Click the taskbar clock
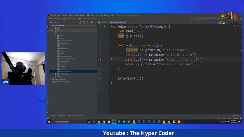This screenshot has width=244, height=137. click(x=234, y=122)
